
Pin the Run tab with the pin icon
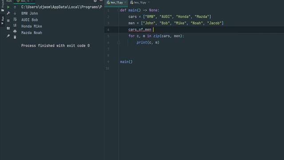[x=8, y=36]
